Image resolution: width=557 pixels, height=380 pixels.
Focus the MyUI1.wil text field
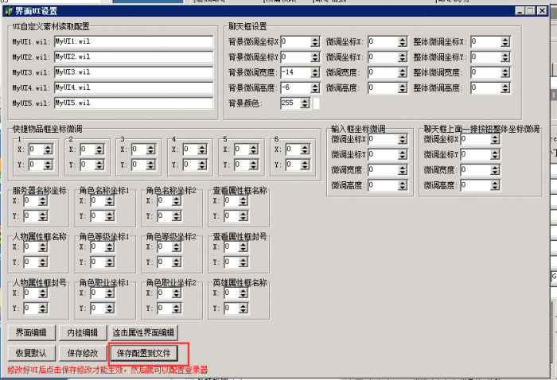point(133,41)
